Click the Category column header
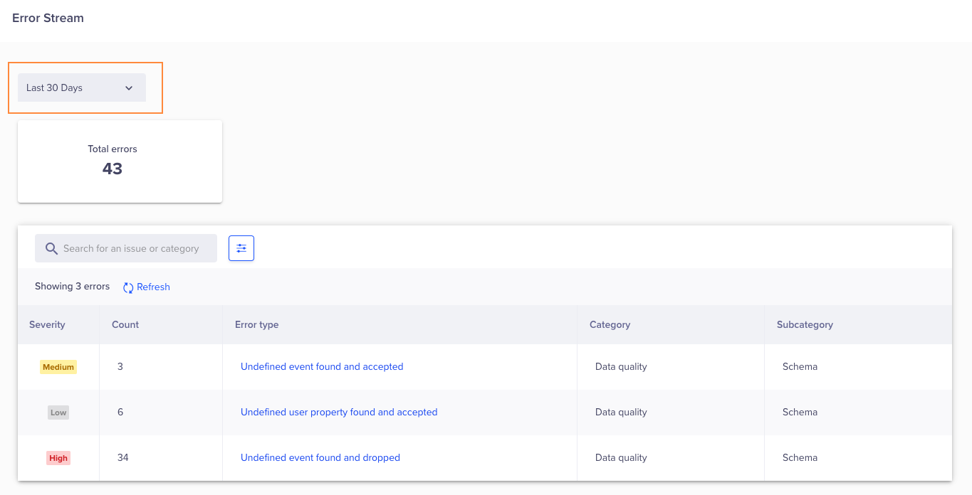 coord(610,324)
